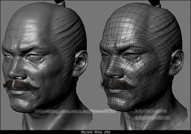Select the smooth shaded head render image

tap(47, 66)
